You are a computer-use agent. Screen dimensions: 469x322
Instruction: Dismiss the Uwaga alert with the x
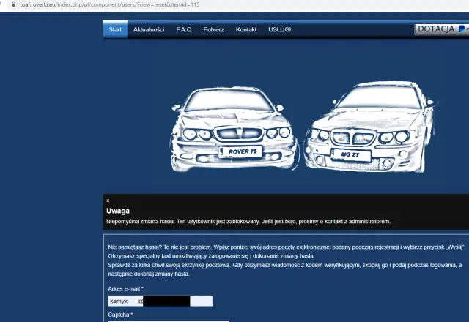coord(108,200)
